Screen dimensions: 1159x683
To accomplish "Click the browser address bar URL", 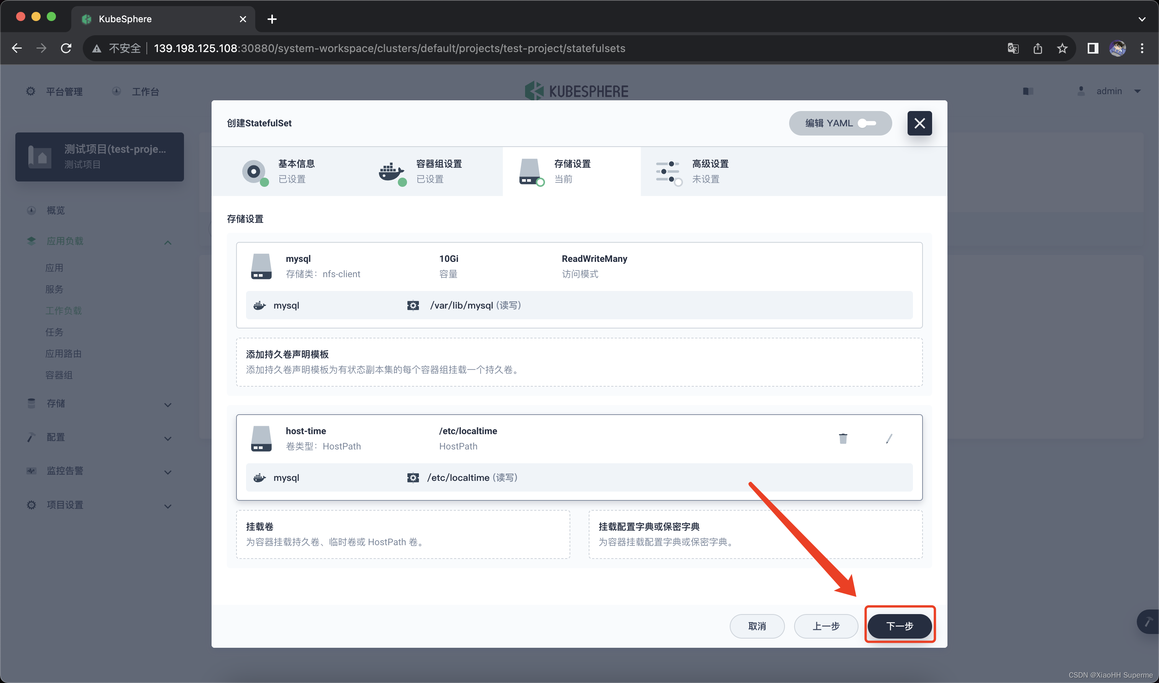I will tap(389, 48).
